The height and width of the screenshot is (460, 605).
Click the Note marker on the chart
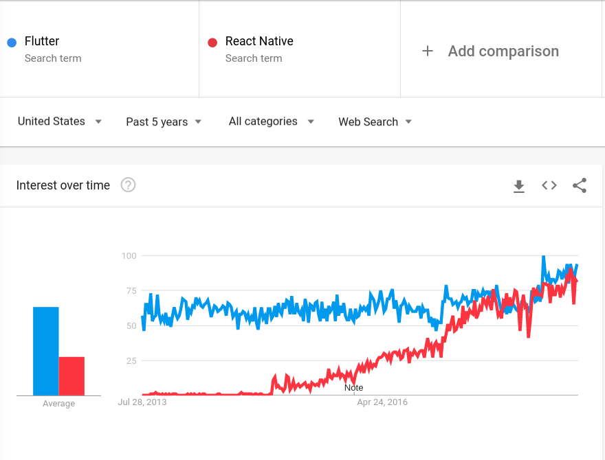[353, 388]
